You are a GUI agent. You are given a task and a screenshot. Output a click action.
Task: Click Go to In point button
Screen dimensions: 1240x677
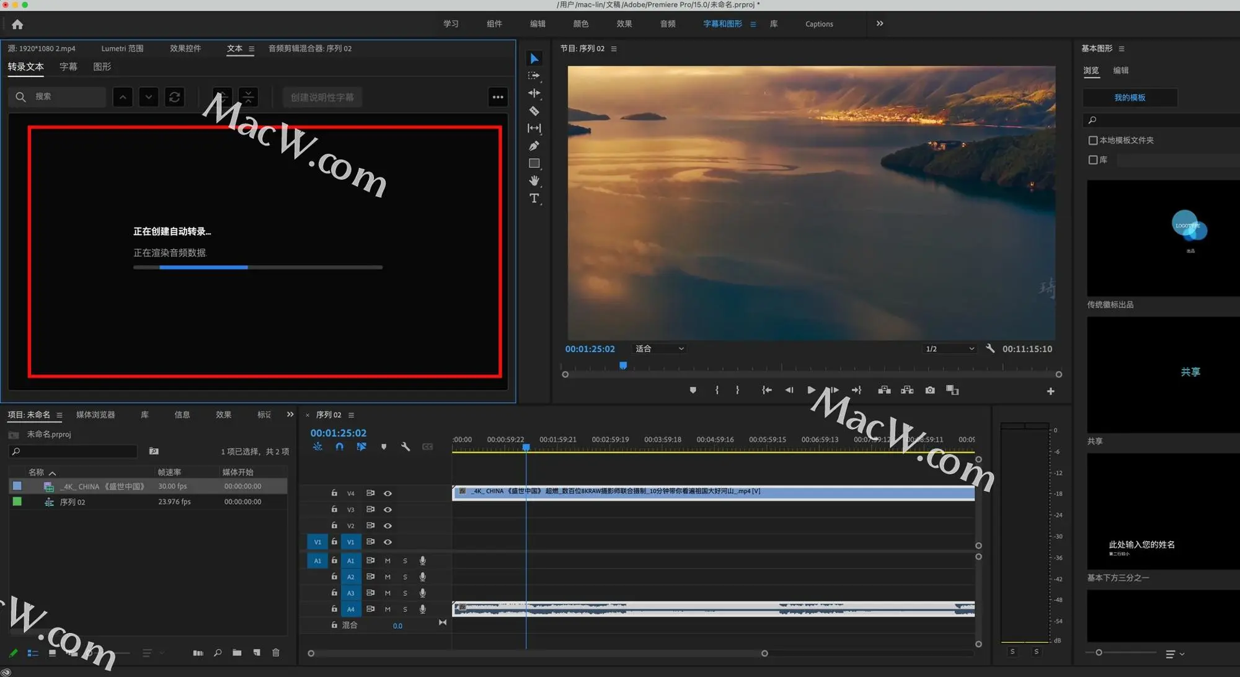tap(766, 390)
